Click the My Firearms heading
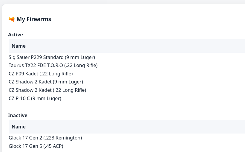 [x=34, y=19]
